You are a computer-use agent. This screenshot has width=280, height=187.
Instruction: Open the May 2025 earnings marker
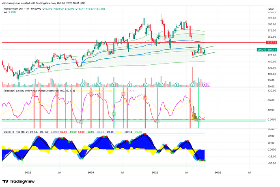177,85
